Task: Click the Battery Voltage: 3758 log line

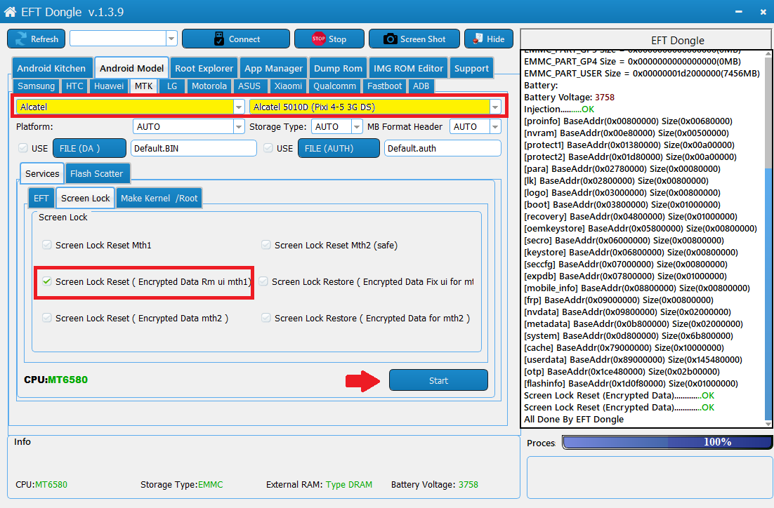Action: click(x=569, y=97)
